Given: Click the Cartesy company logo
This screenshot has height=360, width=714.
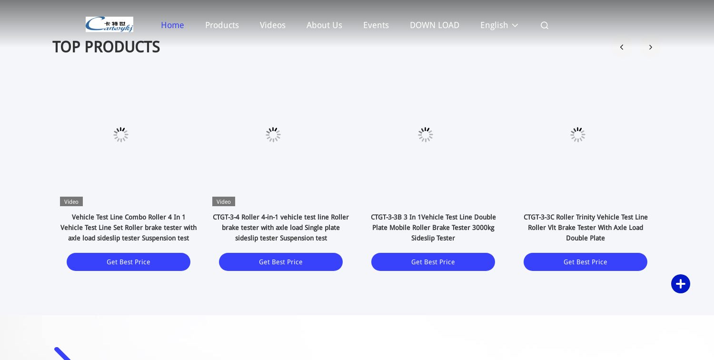Looking at the screenshot, I should 109,24.
